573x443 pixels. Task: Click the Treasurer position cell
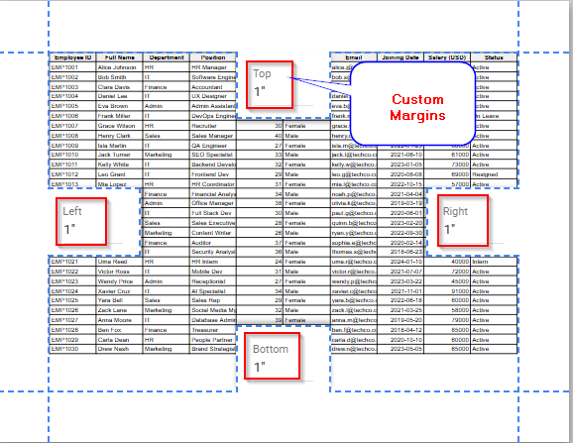213,330
